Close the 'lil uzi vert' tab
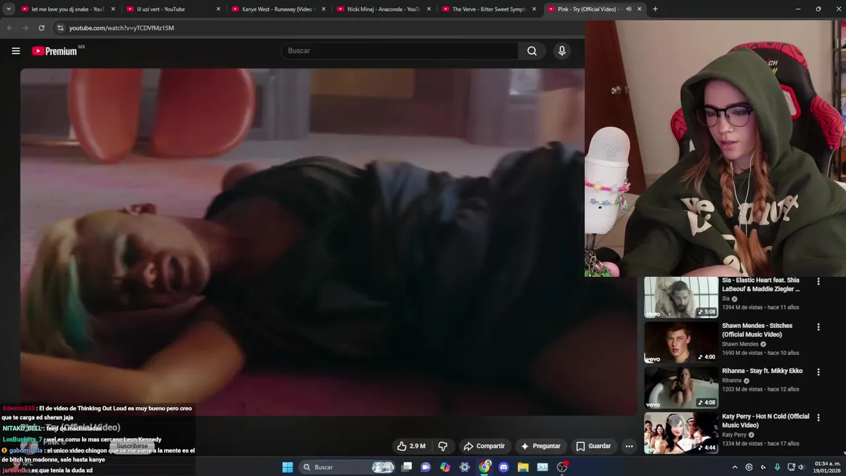Image resolution: width=846 pixels, height=476 pixels. tap(219, 9)
